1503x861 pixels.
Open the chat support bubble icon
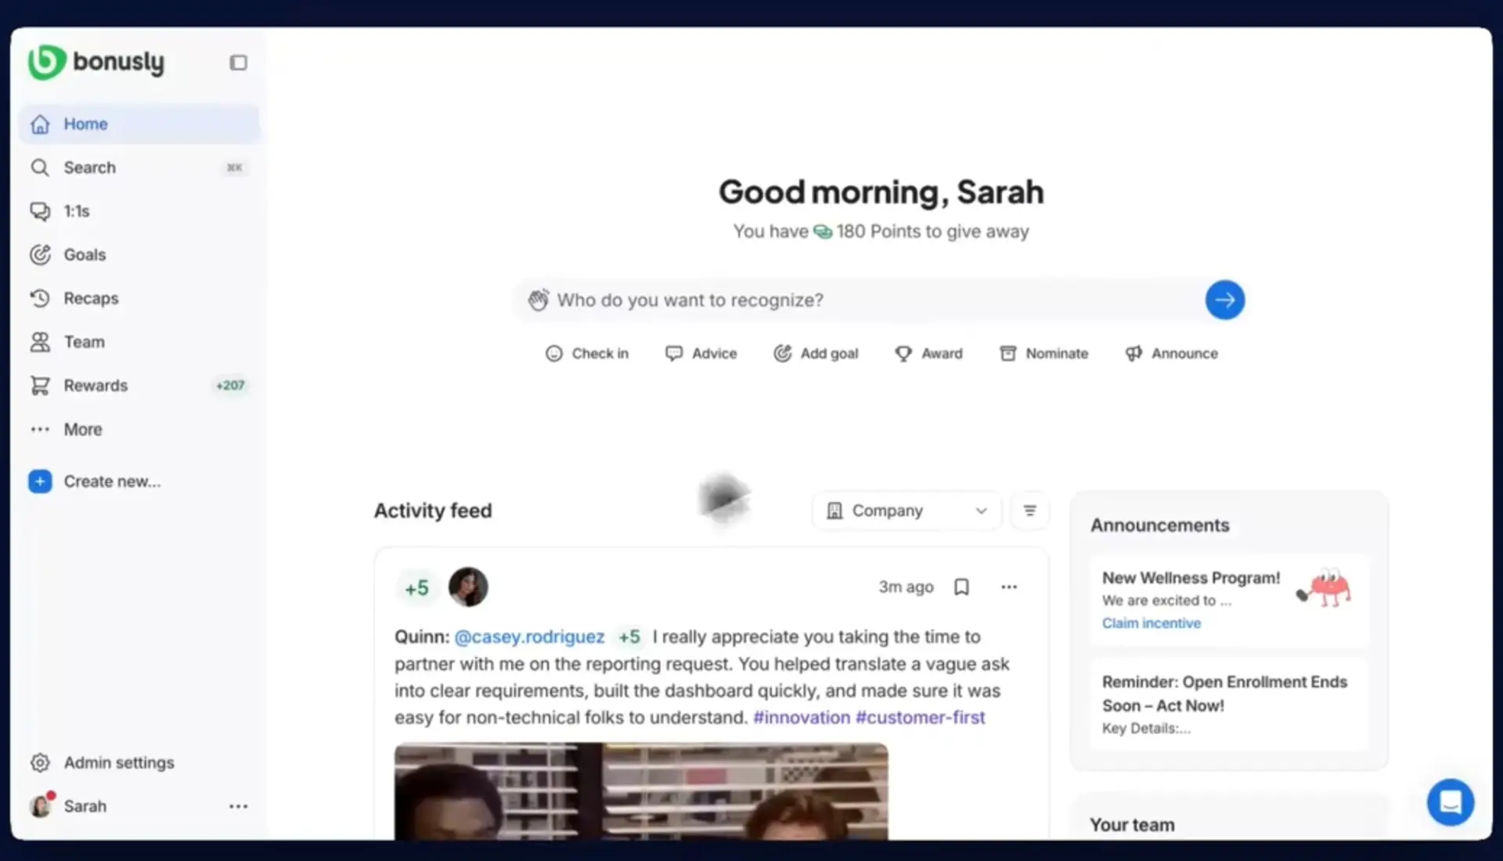[x=1450, y=802]
